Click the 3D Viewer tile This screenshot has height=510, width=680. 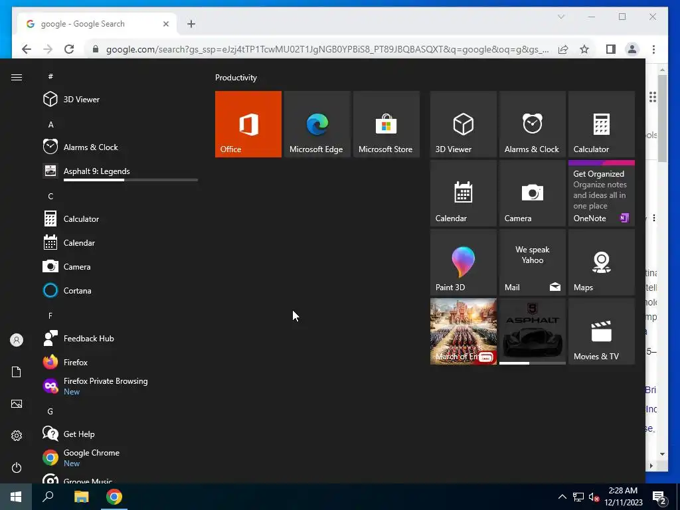463,124
